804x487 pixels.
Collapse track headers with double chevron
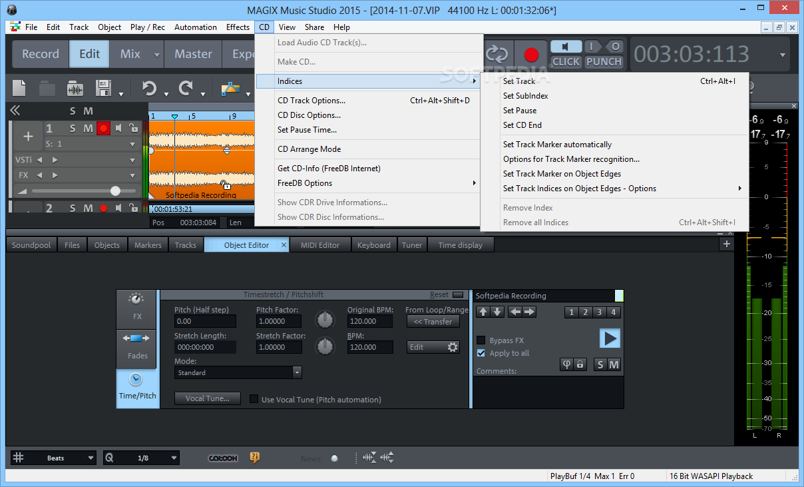tap(15, 111)
